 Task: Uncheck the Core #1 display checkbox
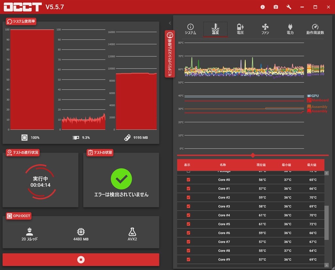(188, 189)
